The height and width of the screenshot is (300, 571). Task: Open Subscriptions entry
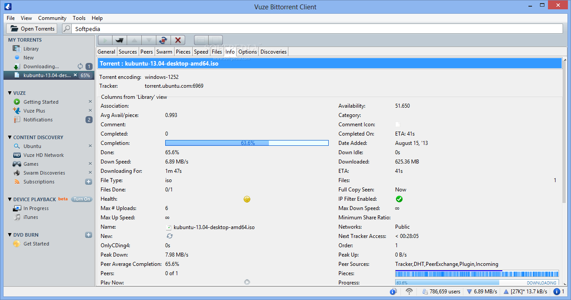point(39,182)
